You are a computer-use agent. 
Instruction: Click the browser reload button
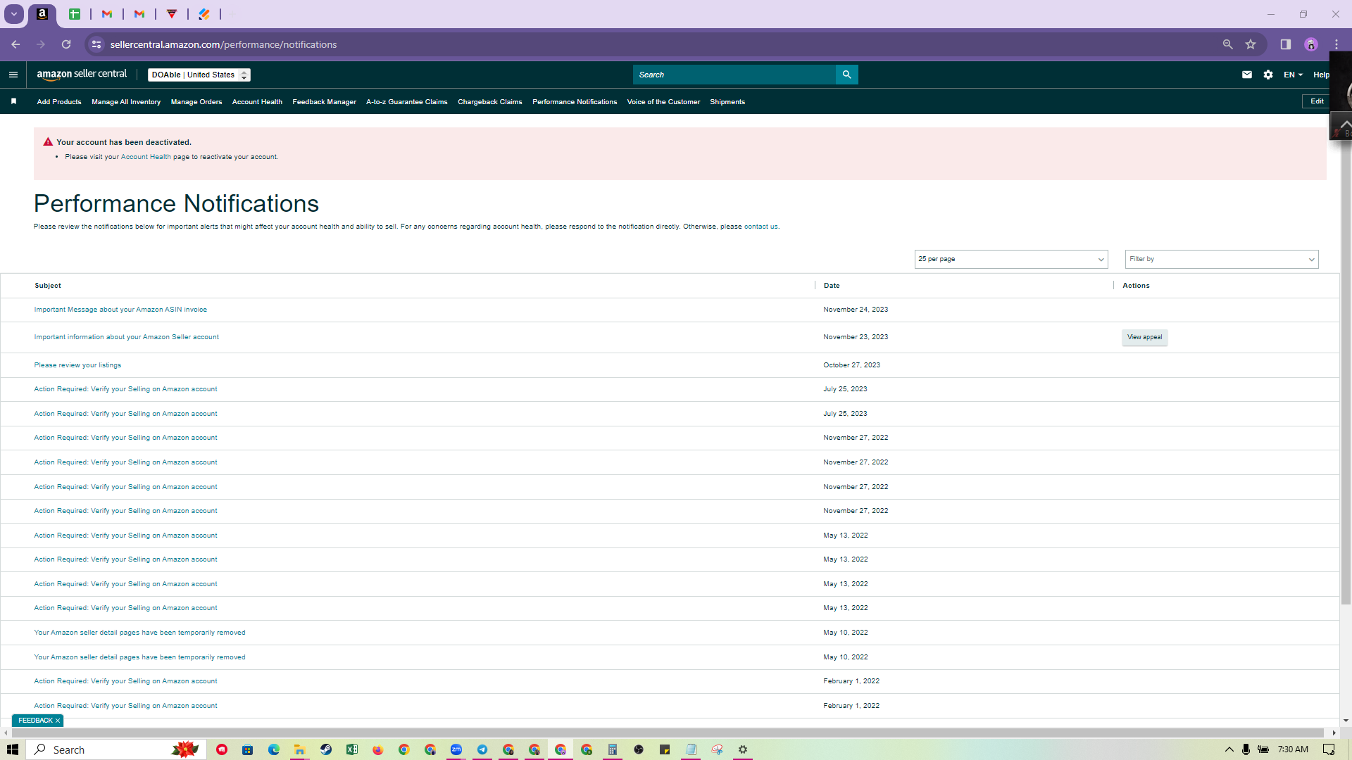pos(66,44)
